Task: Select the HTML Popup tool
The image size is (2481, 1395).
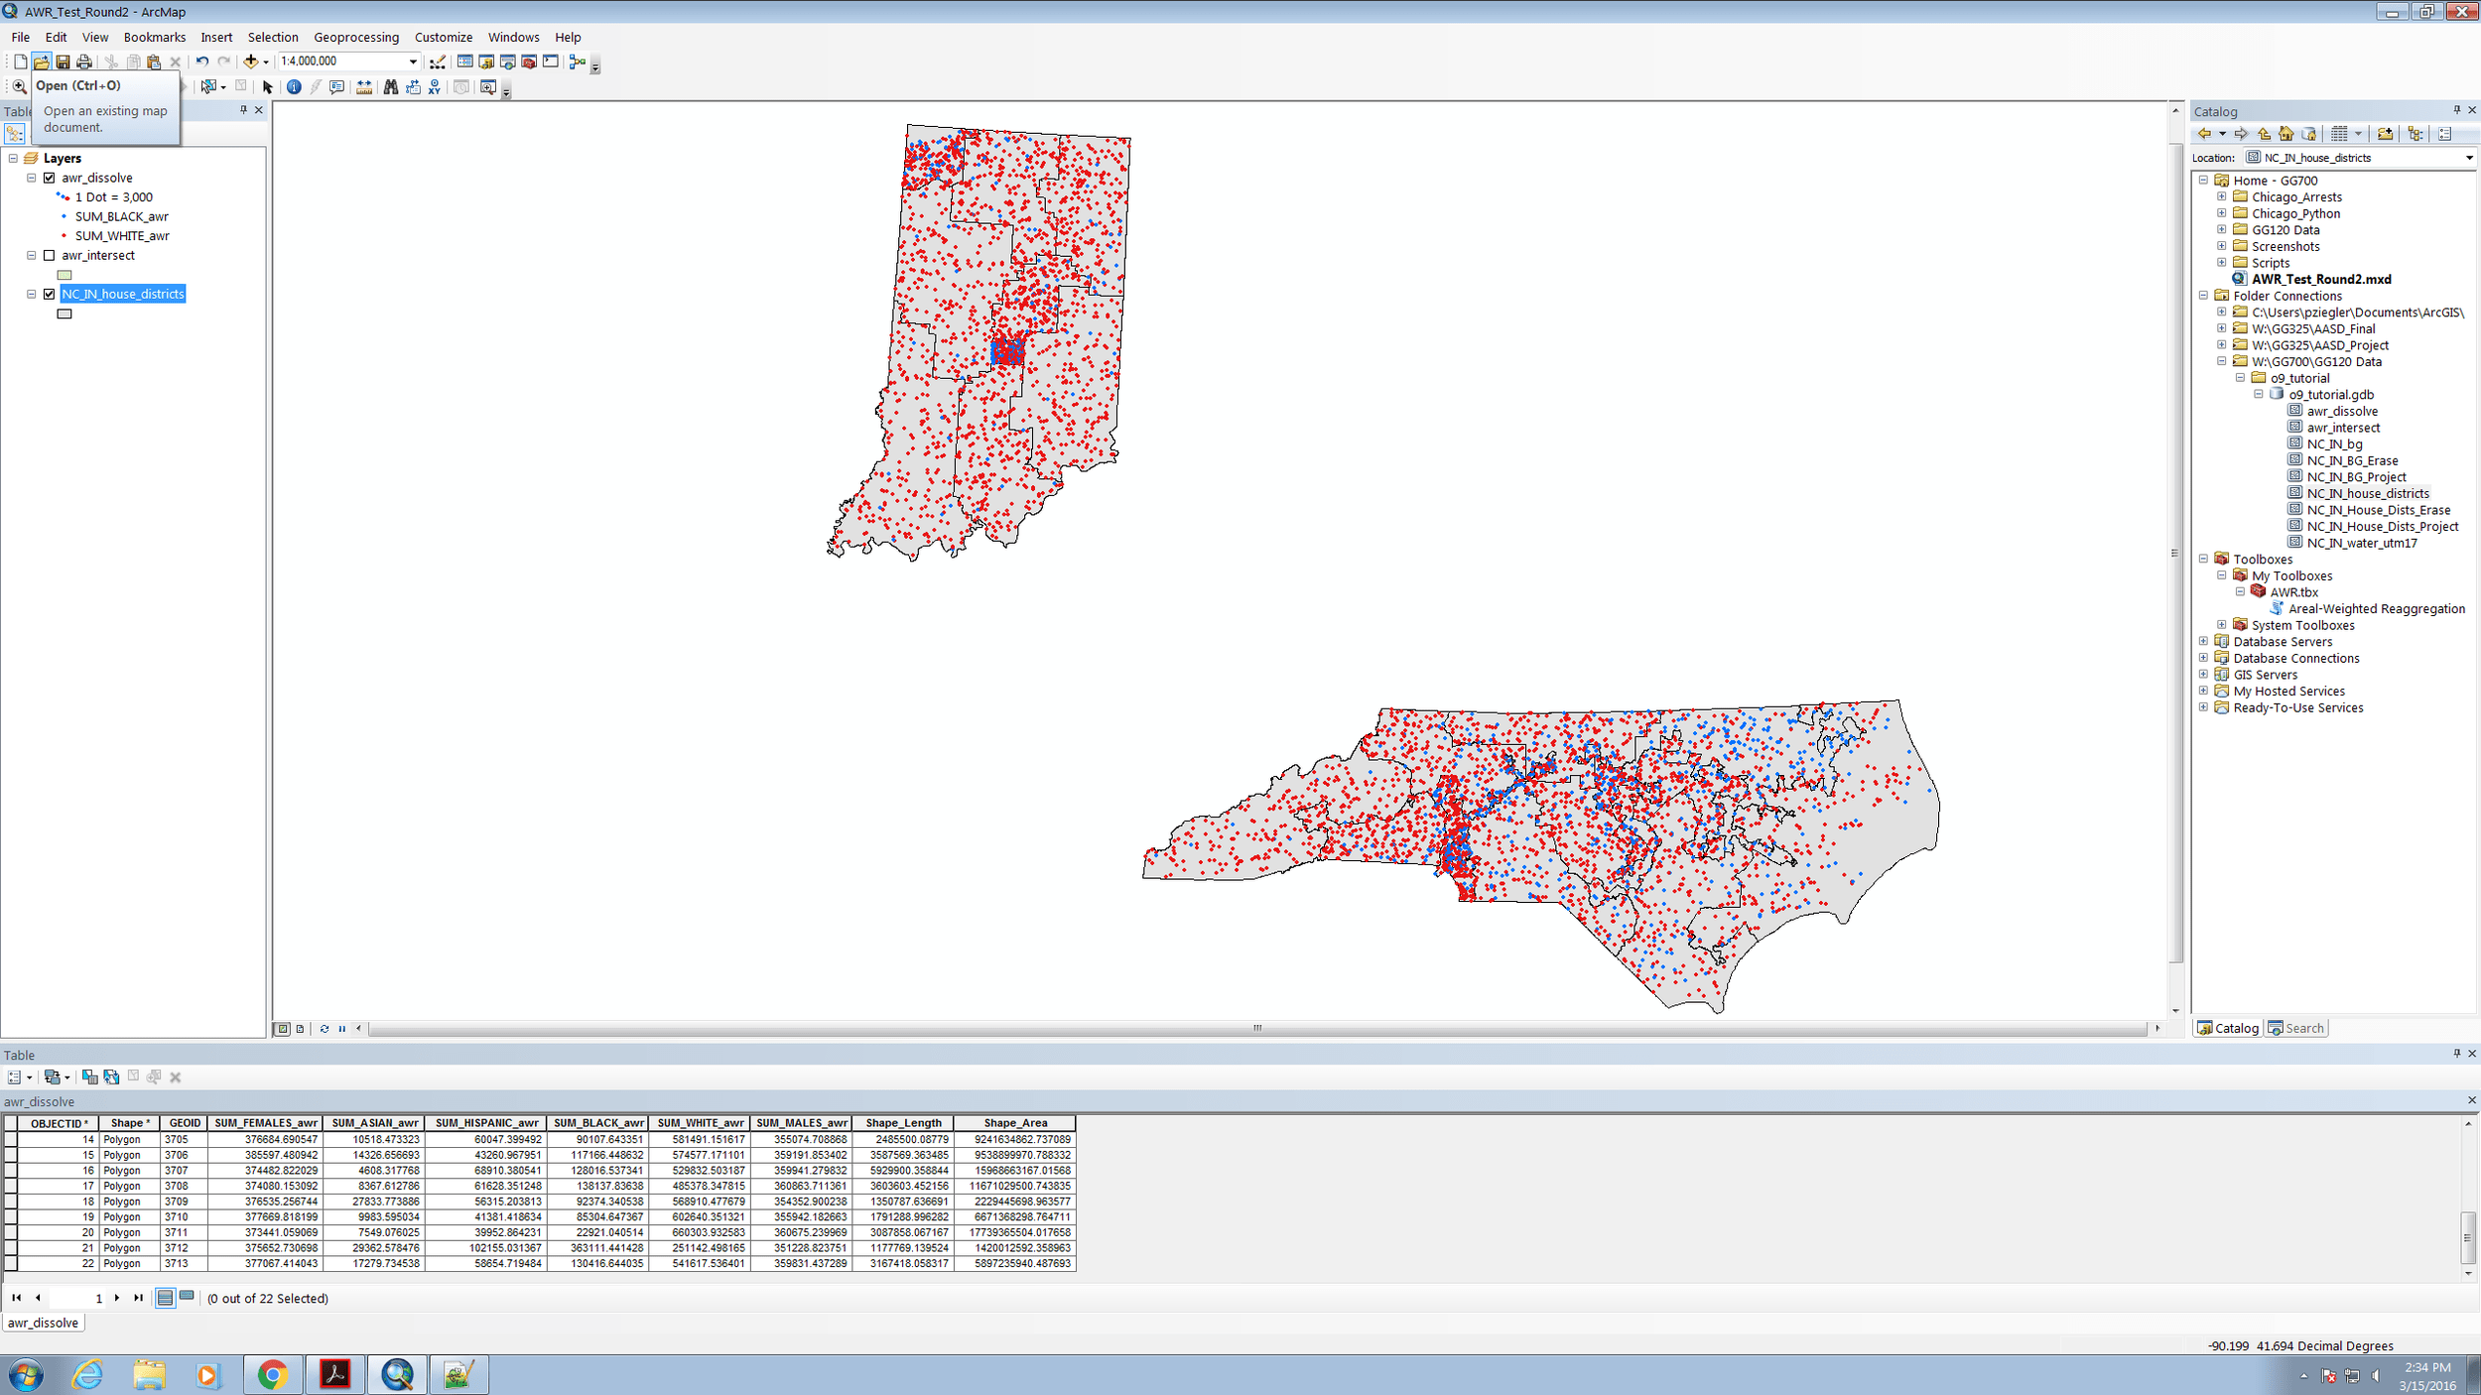Action: (x=337, y=87)
